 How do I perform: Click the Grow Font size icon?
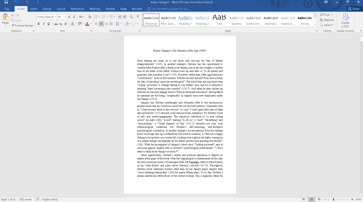pyautogui.click(x=69, y=17)
